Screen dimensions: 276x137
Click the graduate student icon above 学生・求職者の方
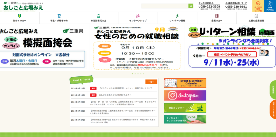coord(59,16)
